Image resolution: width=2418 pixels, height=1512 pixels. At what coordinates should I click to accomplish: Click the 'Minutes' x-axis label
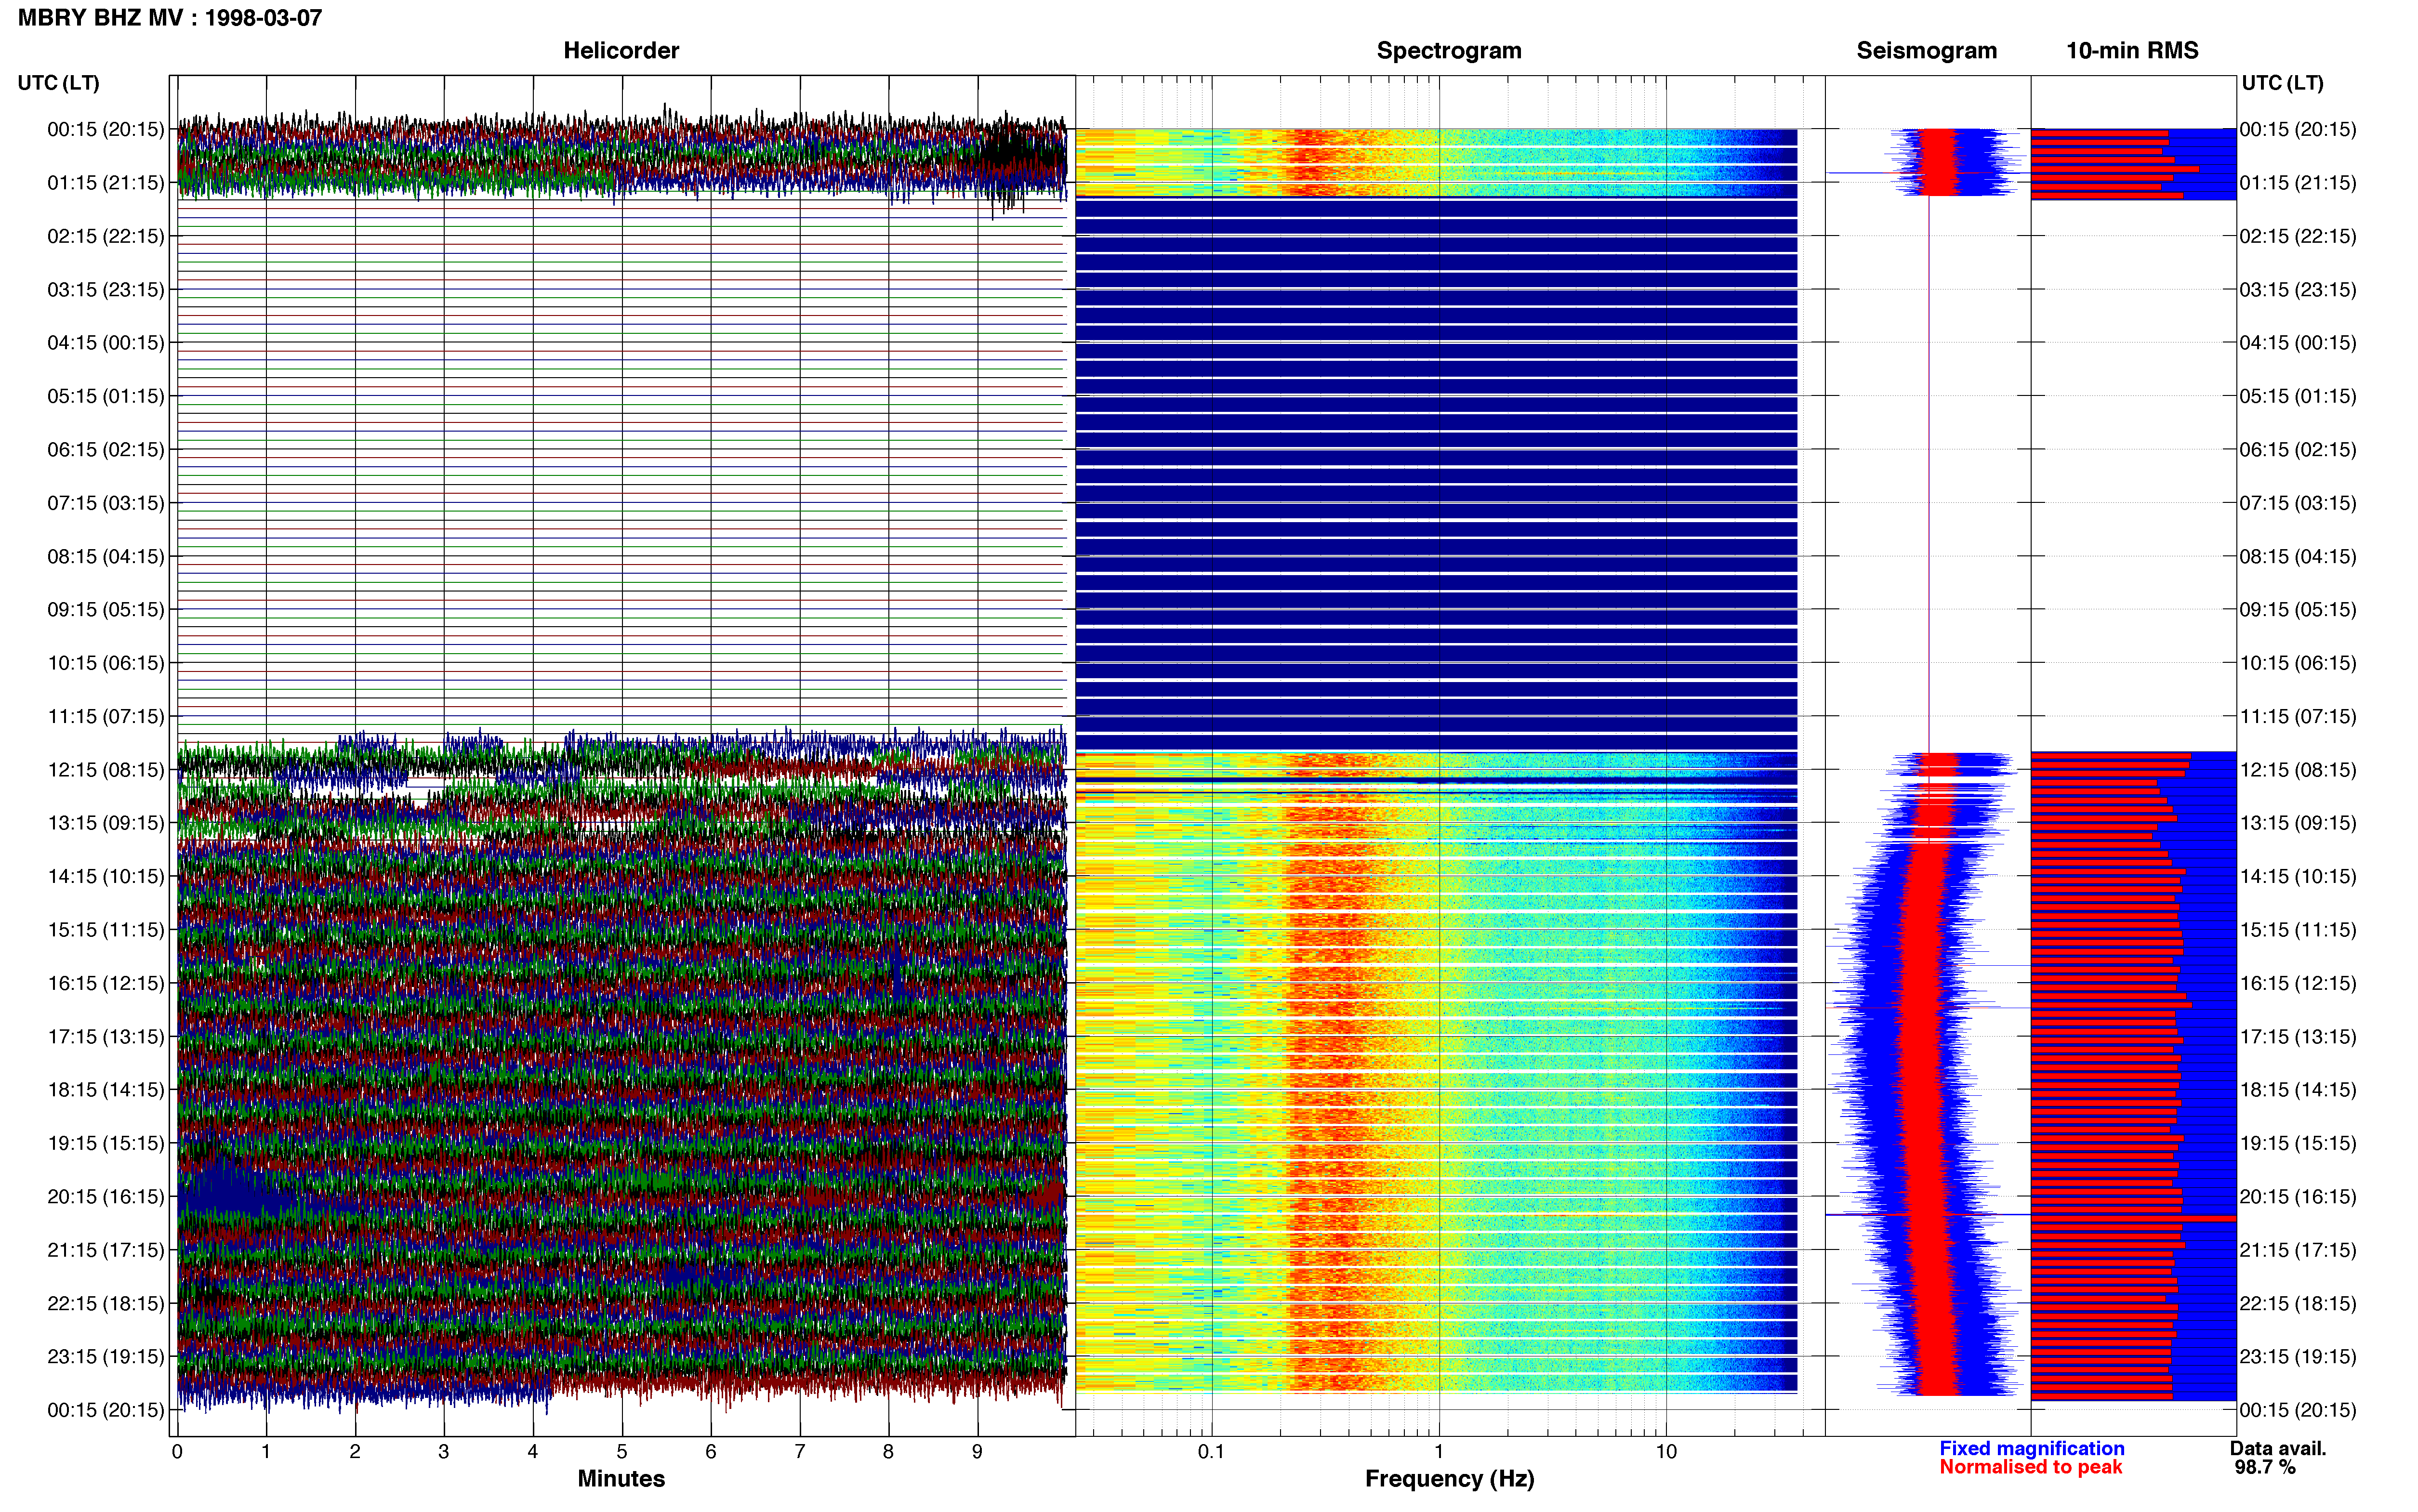point(621,1479)
